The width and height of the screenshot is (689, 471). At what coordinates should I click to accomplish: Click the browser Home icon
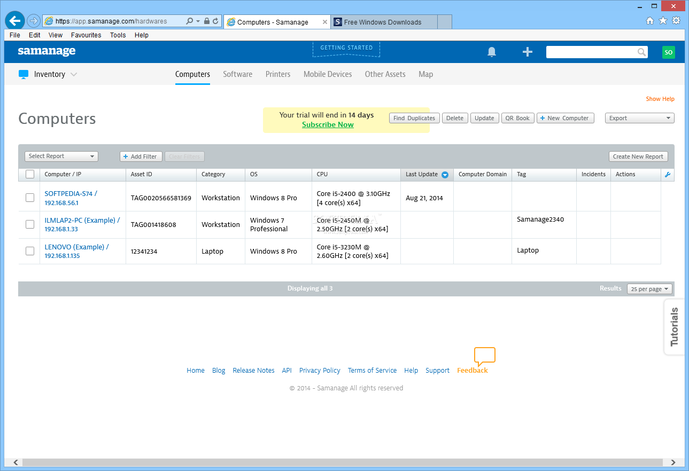[650, 21]
